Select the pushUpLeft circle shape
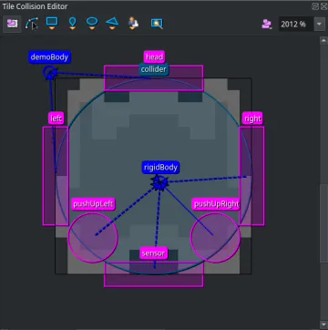The image size is (328, 330). pos(92,238)
